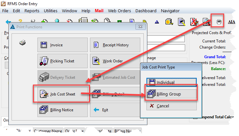Choose Individual job cost print type
Screen dimensions: 239x136
point(172,82)
